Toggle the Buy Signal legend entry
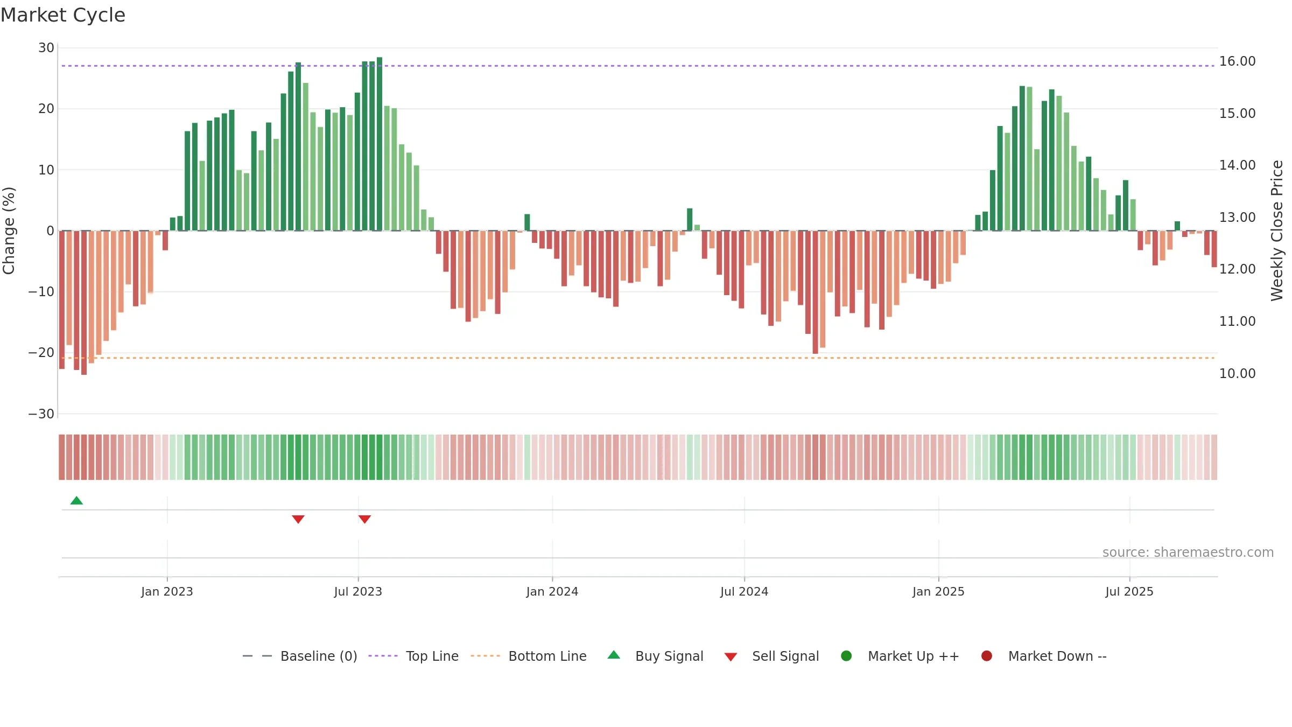Viewport: 1292px width, 727px height. [x=655, y=656]
